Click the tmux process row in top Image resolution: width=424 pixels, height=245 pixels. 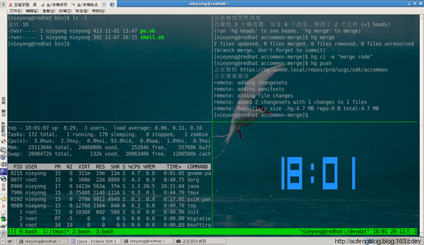tap(109, 193)
